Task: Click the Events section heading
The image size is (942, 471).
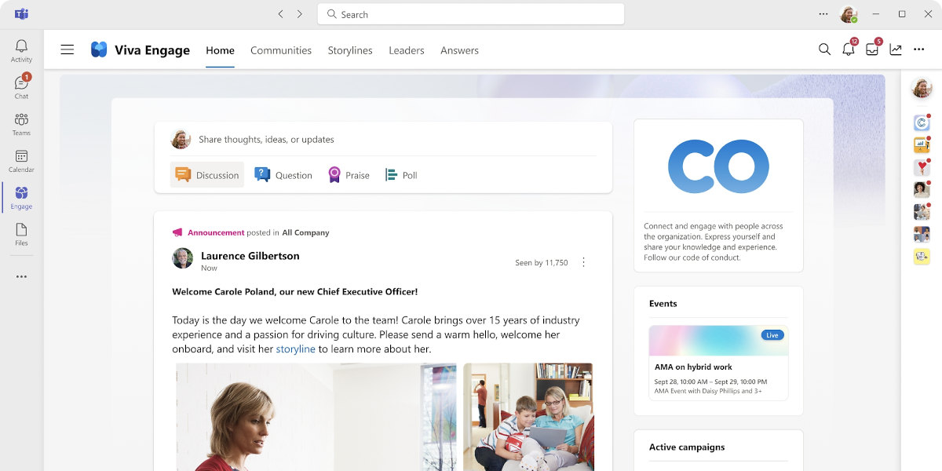Action: click(x=663, y=303)
